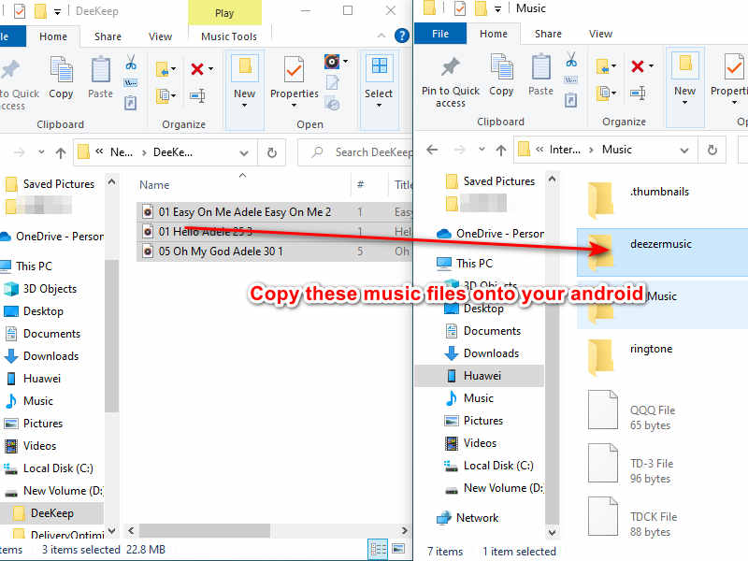The image size is (748, 561).
Task: Expand address history dropdown in DeeKeep window
Action: [244, 152]
